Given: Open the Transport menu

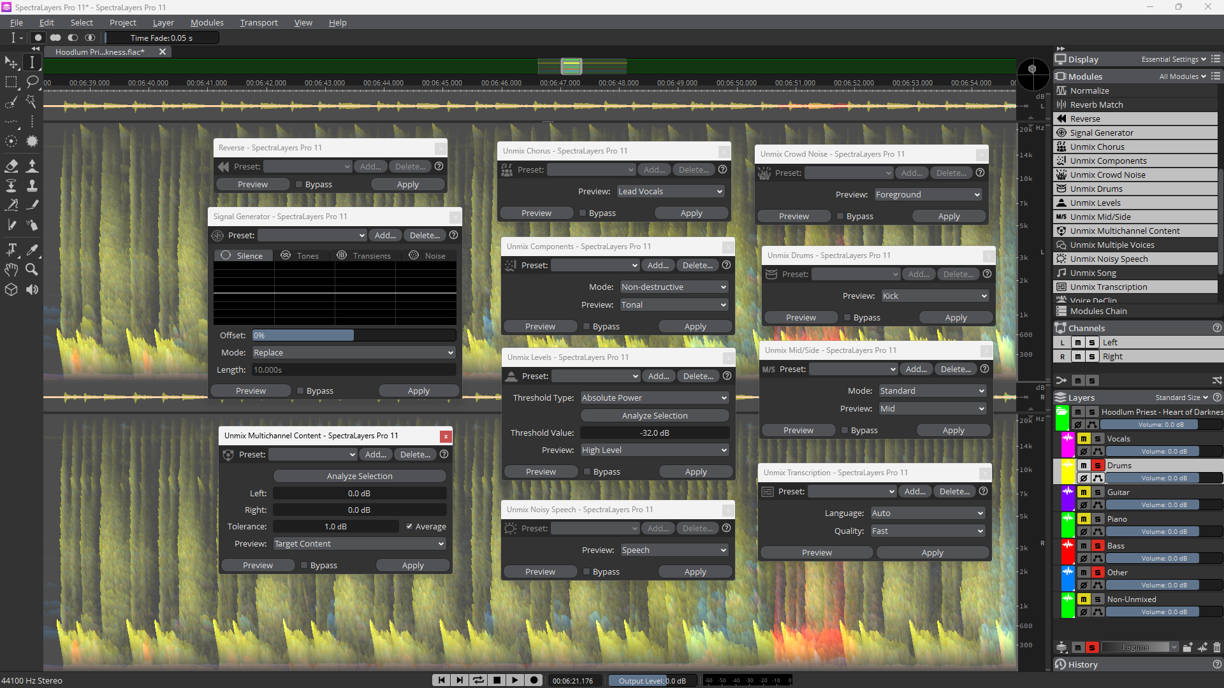Looking at the screenshot, I should tap(259, 23).
